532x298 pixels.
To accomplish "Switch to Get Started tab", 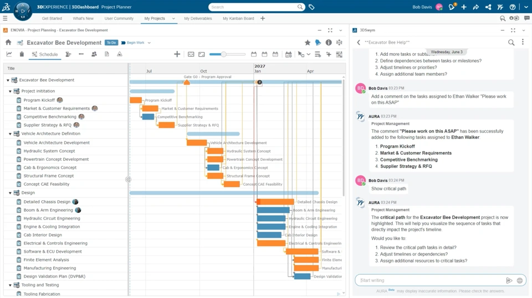I will [x=52, y=18].
